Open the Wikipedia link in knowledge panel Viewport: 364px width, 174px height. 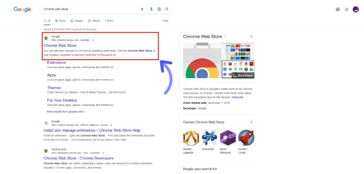coord(237,97)
